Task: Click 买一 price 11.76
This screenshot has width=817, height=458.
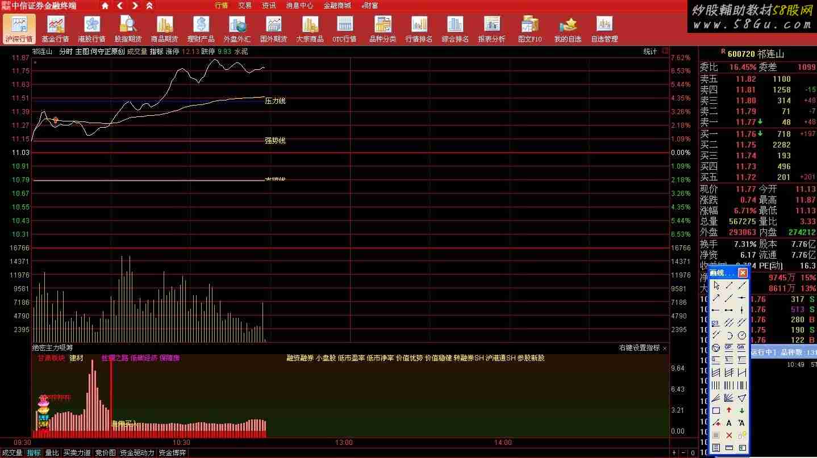Action: (746, 134)
